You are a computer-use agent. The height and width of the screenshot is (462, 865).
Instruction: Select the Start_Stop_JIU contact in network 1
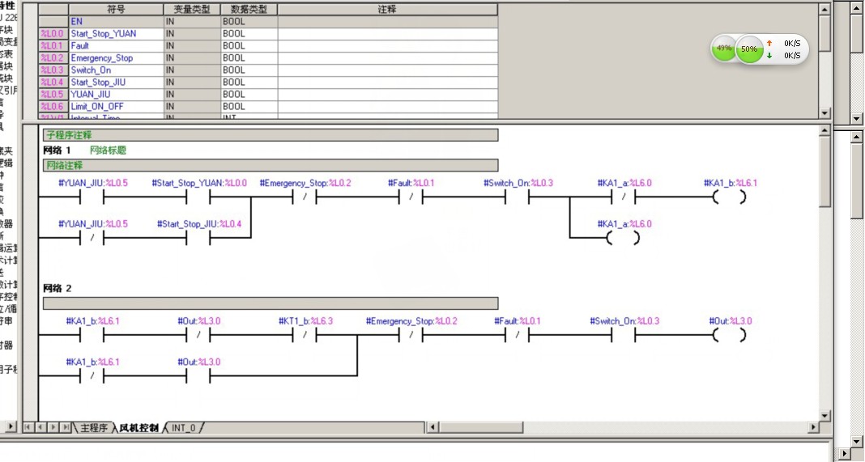tap(198, 238)
